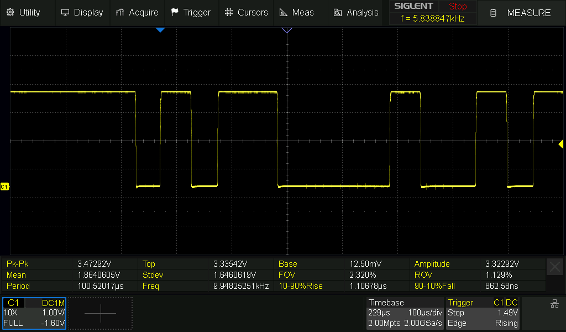566x332 pixels.
Task: Select the Amplitude measurement label
Action: pos(432,264)
